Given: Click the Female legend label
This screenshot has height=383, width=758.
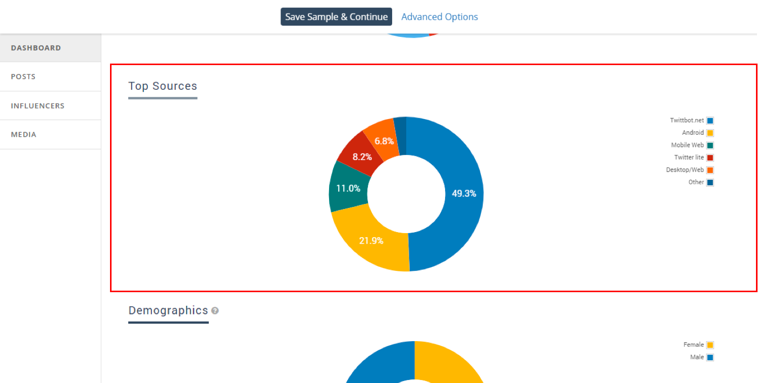Looking at the screenshot, I should coord(693,345).
